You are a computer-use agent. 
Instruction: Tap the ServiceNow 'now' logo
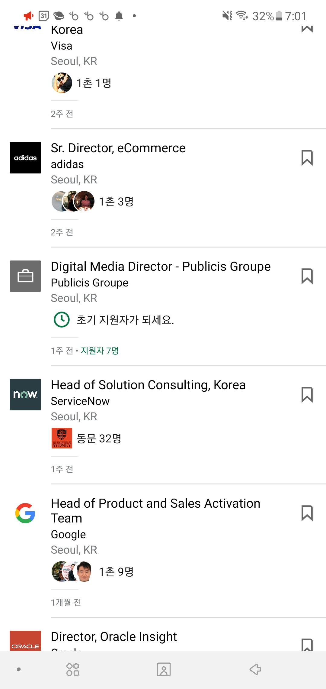(x=25, y=395)
